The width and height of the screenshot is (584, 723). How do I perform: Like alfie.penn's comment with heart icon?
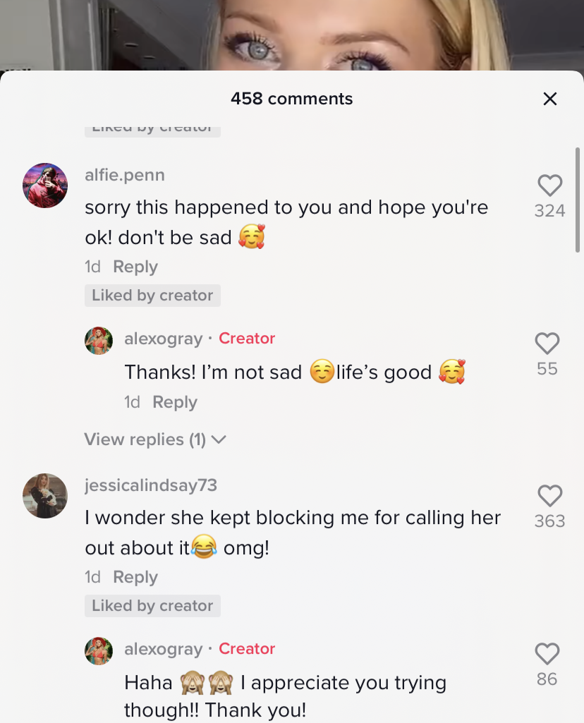point(549,186)
